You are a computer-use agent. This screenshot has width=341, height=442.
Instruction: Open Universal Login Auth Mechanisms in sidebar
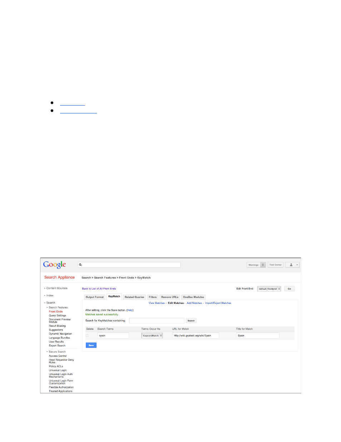click(61, 375)
